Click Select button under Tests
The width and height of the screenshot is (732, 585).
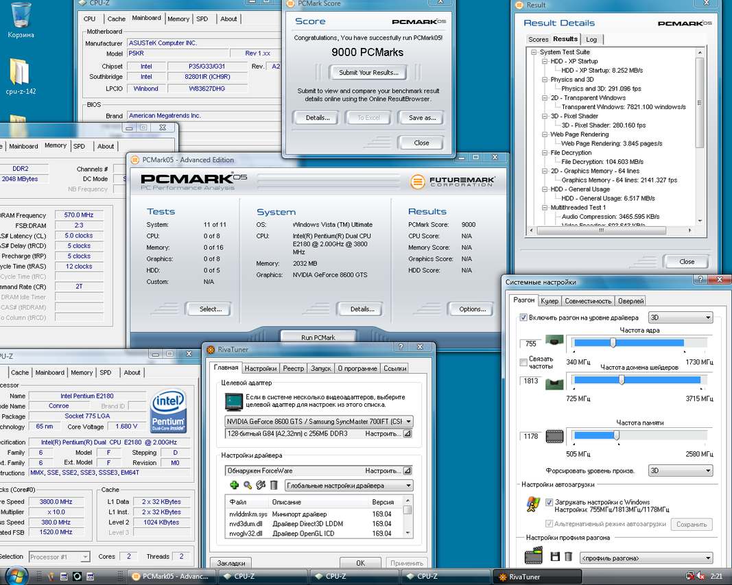click(x=210, y=309)
